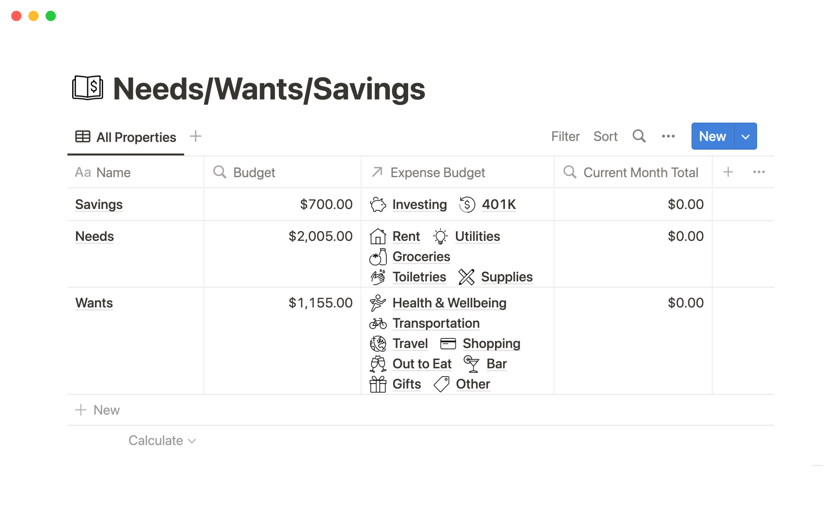Click the book-dollar page icon
The height and width of the screenshot is (516, 825).
click(x=88, y=88)
